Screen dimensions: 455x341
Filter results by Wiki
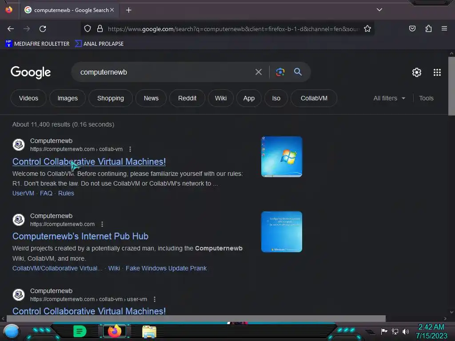point(221,98)
